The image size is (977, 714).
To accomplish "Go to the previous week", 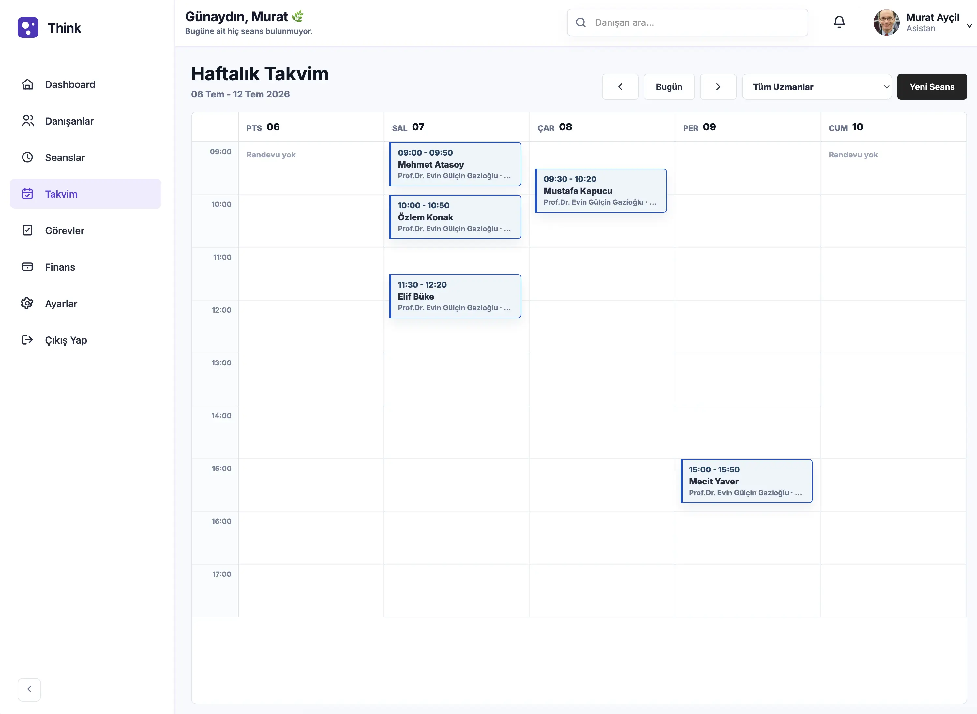I will [x=620, y=87].
